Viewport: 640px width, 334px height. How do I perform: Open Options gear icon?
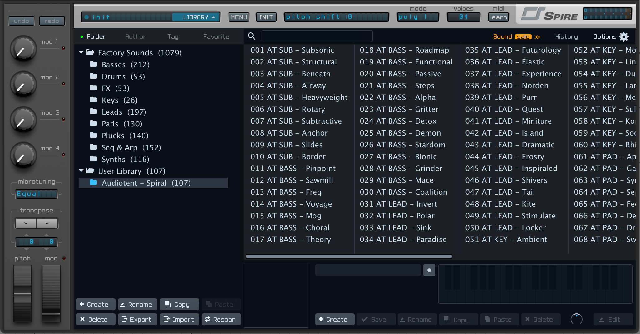624,37
